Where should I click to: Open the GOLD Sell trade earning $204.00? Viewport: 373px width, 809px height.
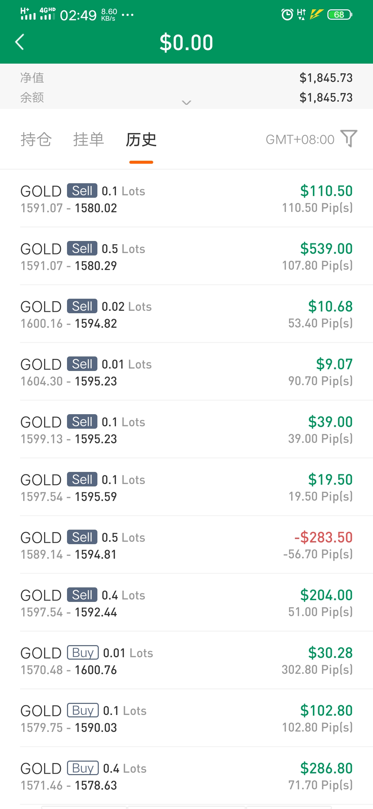tap(186, 603)
